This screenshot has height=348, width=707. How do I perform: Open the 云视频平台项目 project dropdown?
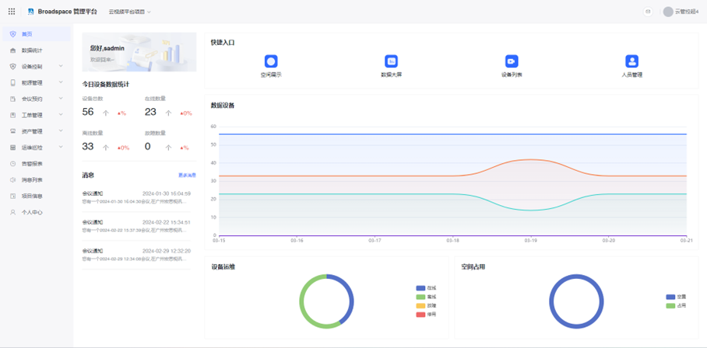(129, 12)
